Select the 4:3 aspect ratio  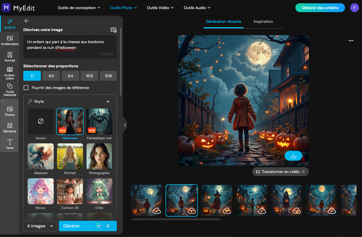pos(51,76)
